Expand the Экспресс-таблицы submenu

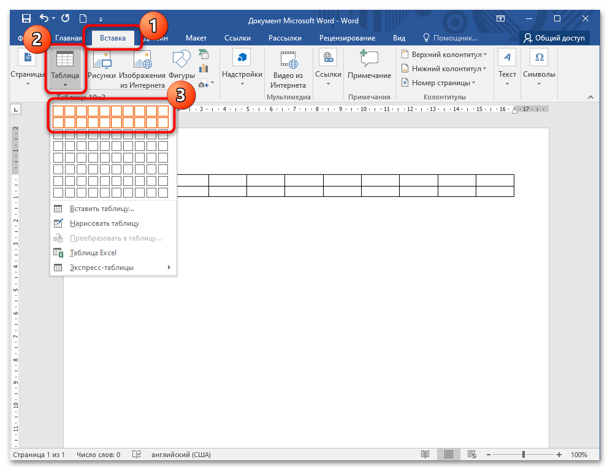pyautogui.click(x=113, y=268)
